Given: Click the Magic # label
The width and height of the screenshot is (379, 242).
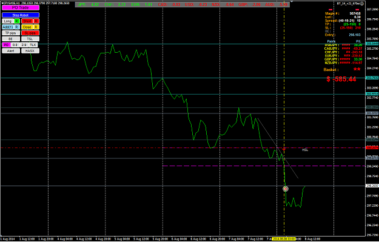Looking at the screenshot, I should pos(332,13).
